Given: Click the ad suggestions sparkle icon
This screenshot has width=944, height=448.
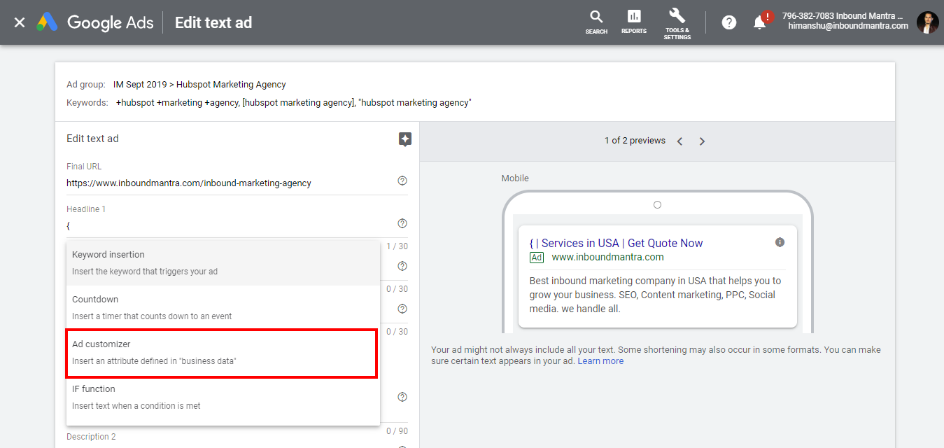Looking at the screenshot, I should pyautogui.click(x=404, y=139).
